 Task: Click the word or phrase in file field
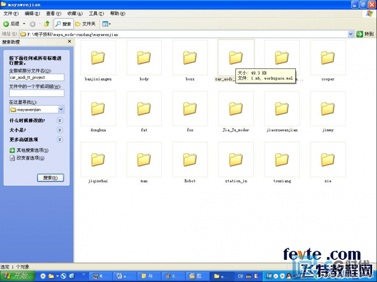(37, 93)
